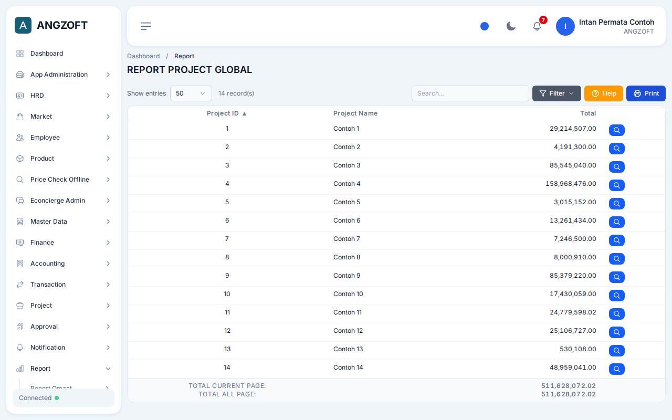Click the hamburger menu icon
This screenshot has height=420, width=672.
click(146, 26)
